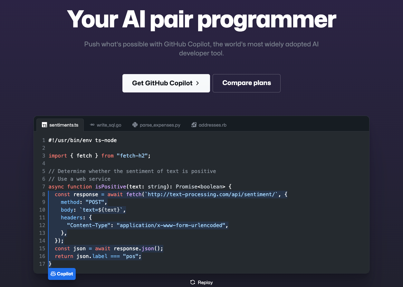Image resolution: width=403 pixels, height=287 pixels.
Task: Open the parse_expenses.py tab
Action: 156,125
